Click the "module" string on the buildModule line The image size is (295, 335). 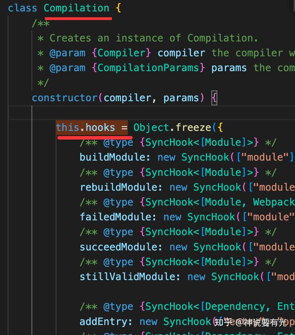pyautogui.click(x=265, y=157)
